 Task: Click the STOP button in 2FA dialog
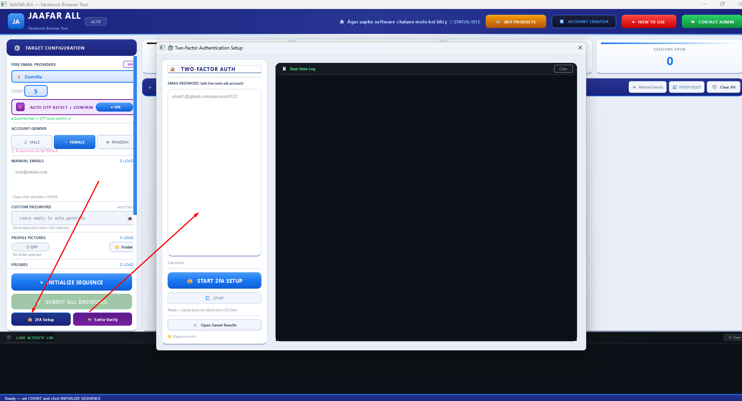pyautogui.click(x=215, y=298)
